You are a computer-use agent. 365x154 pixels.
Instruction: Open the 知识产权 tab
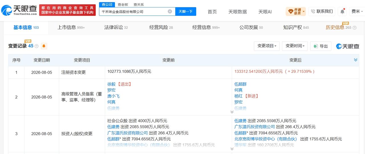(296, 28)
